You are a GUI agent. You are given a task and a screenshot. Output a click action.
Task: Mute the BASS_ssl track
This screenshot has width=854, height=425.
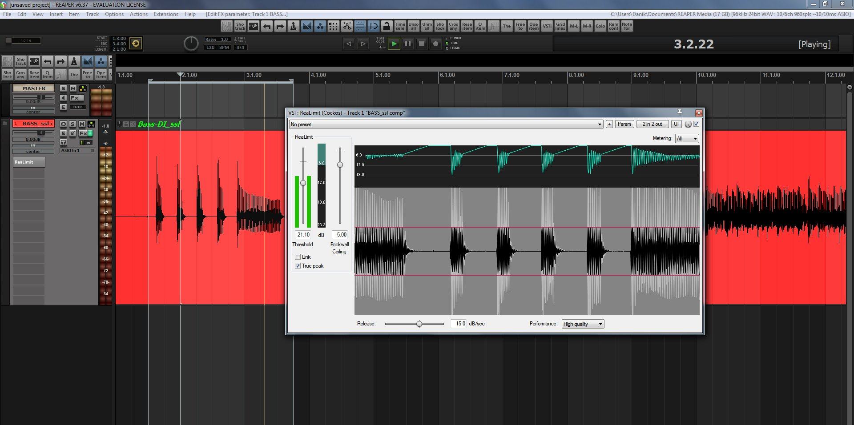click(x=82, y=124)
